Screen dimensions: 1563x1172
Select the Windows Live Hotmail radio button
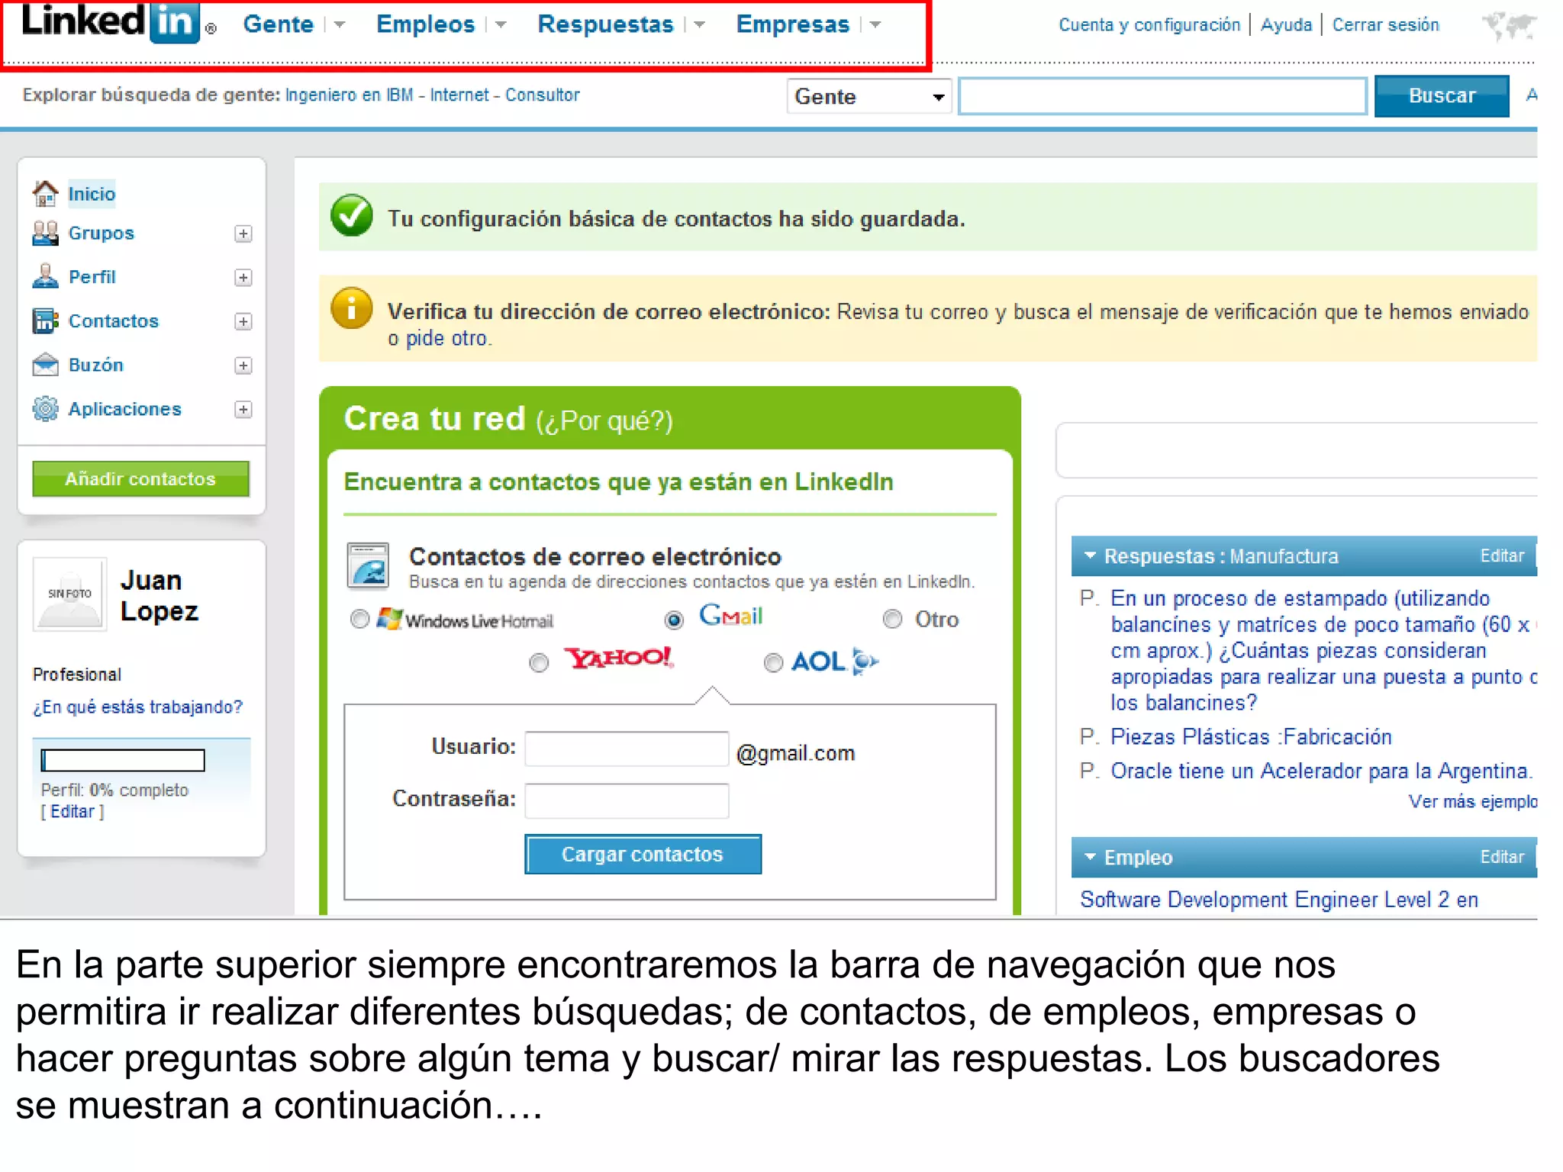click(x=359, y=619)
